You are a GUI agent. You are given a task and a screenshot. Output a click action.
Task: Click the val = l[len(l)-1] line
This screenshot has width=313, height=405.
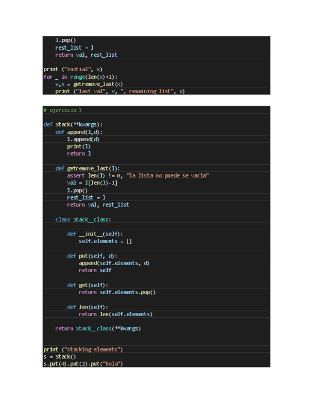click(92, 183)
